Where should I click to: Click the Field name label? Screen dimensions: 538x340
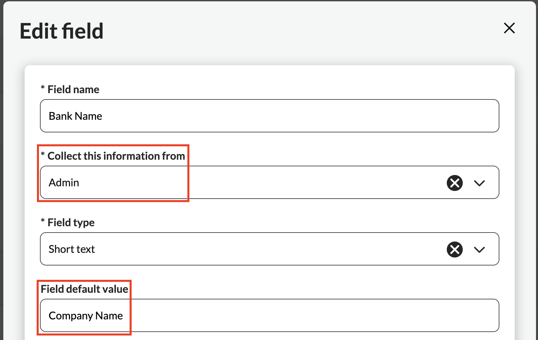pyautogui.click(x=73, y=89)
